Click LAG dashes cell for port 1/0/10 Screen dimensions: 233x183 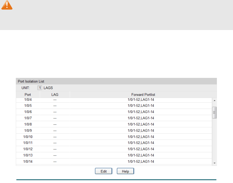[55, 137]
